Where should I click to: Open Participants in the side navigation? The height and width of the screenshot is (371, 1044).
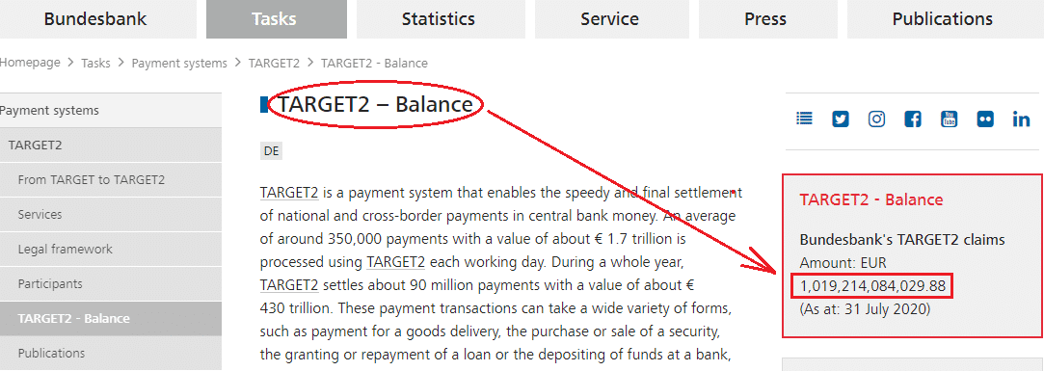click(x=111, y=283)
